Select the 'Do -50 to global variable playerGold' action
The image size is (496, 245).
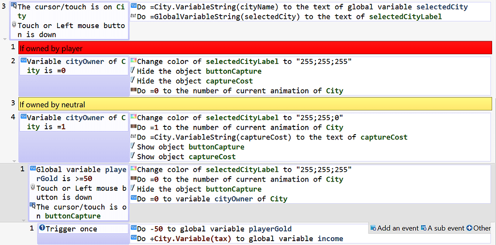point(215,229)
